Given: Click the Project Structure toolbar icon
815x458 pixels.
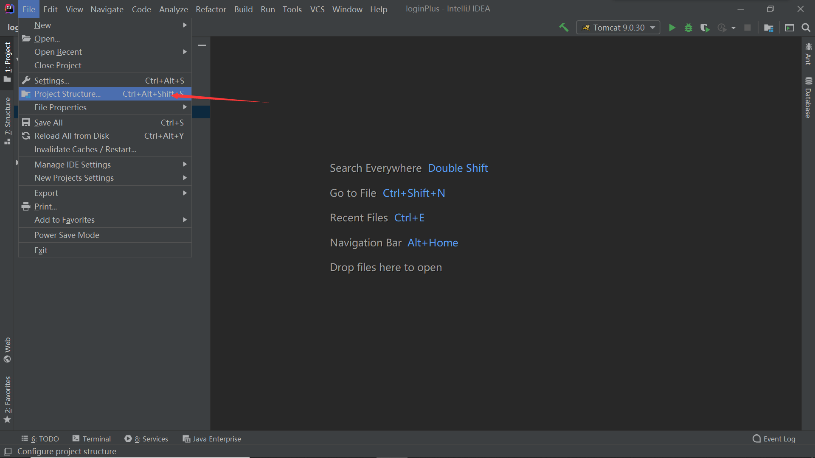Looking at the screenshot, I should pyautogui.click(x=768, y=28).
